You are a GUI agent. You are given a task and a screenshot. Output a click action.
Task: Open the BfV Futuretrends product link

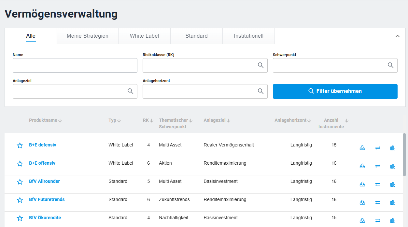(47, 199)
